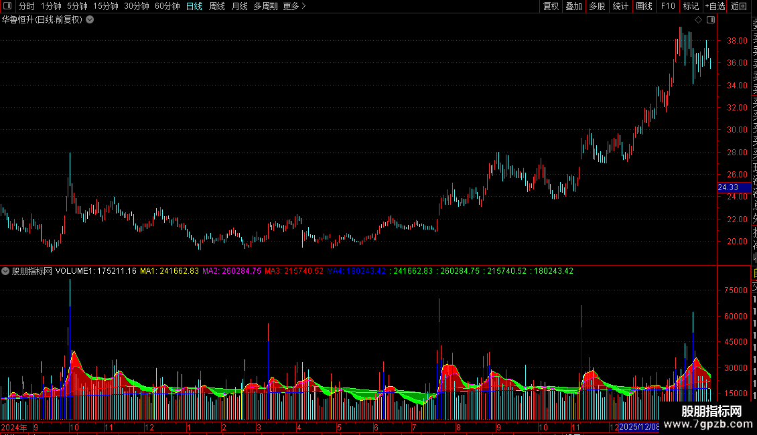Switch to 分时 intraday view
Screen dimensions: 757x435
click(x=27, y=6)
